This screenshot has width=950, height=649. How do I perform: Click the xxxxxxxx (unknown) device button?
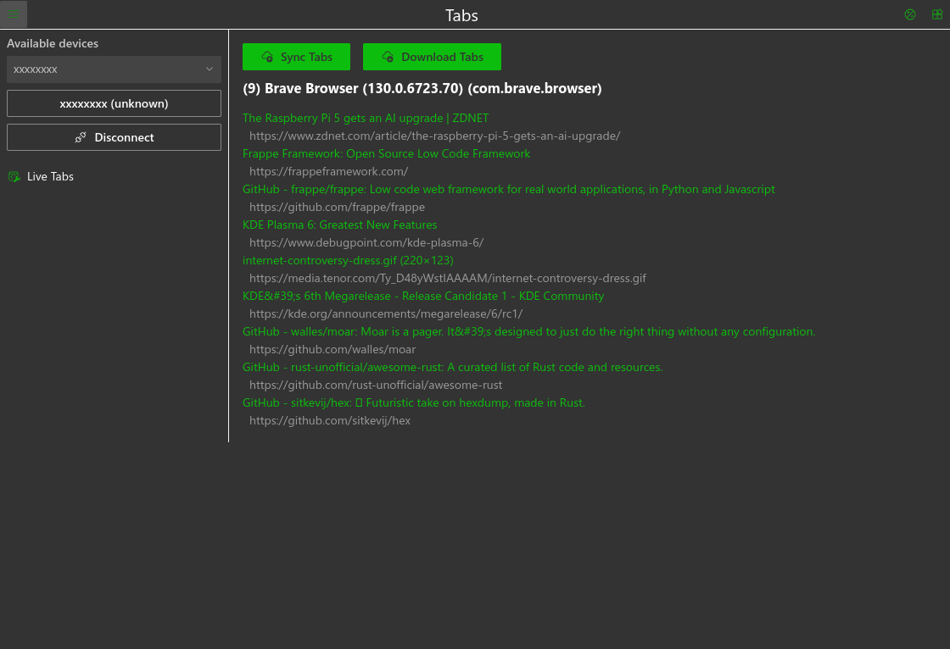pos(114,103)
